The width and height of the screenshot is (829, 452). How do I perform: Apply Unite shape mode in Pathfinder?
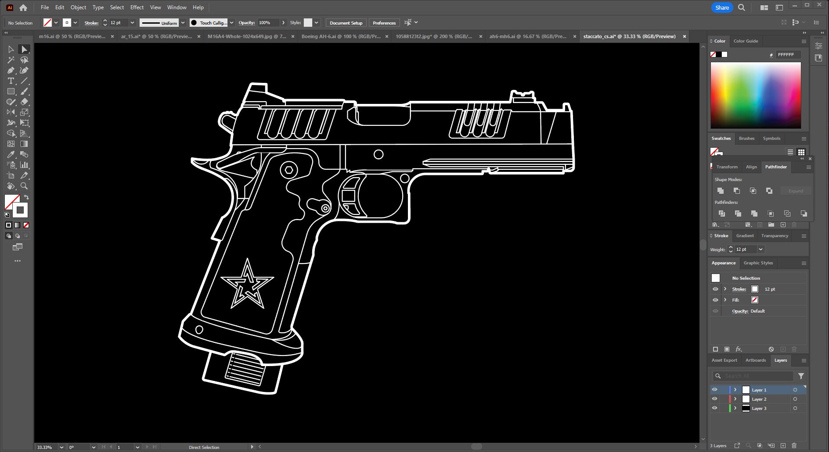point(721,191)
